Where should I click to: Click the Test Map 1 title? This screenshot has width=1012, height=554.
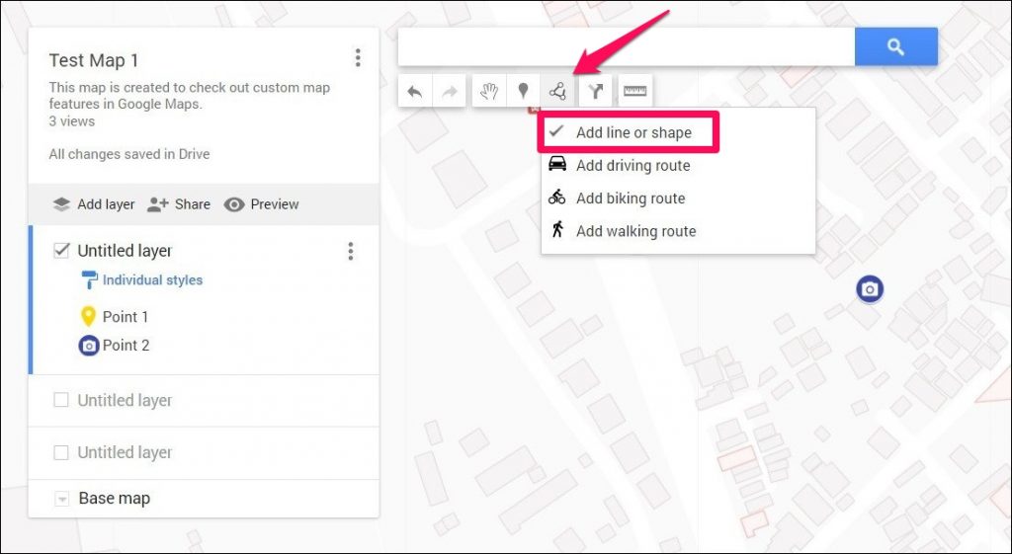click(x=94, y=60)
